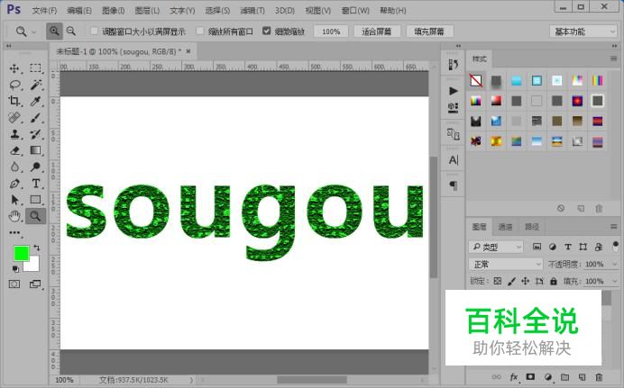Open the Actions panel play icon

click(x=453, y=91)
